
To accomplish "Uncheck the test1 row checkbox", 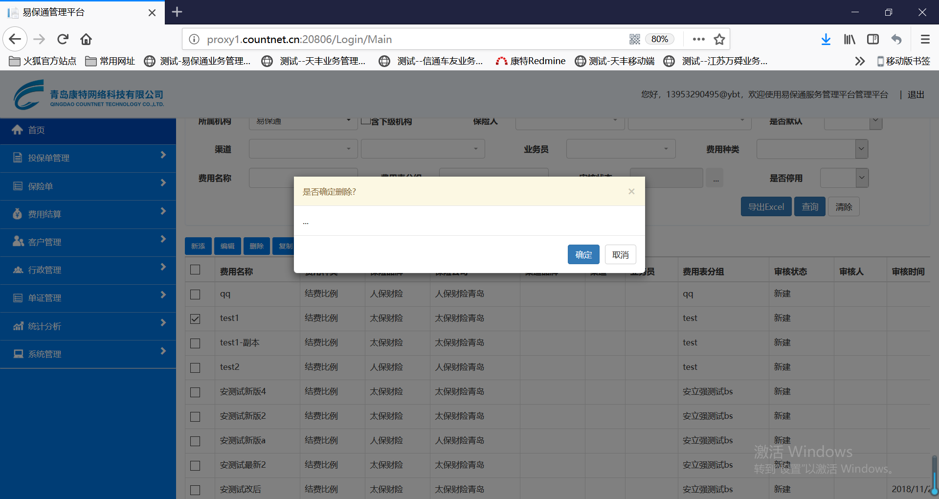I will pos(195,319).
